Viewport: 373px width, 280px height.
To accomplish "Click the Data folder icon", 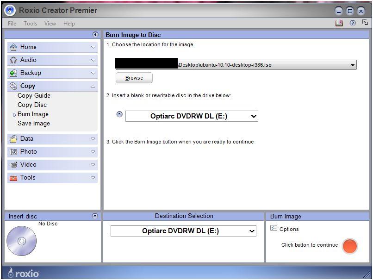I will coord(13,139).
